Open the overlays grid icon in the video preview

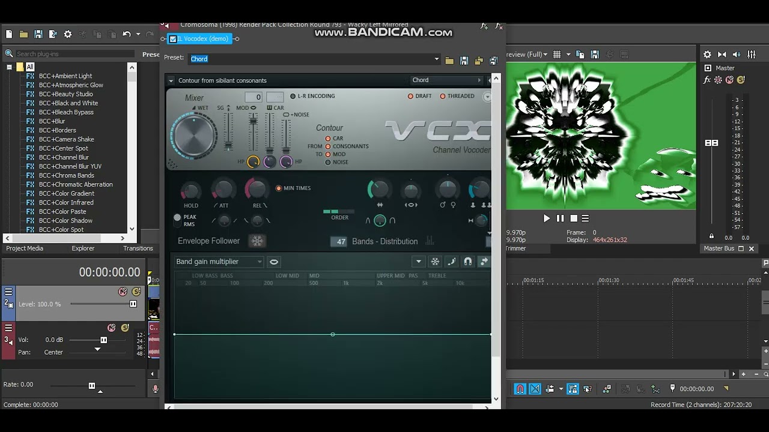pos(557,54)
